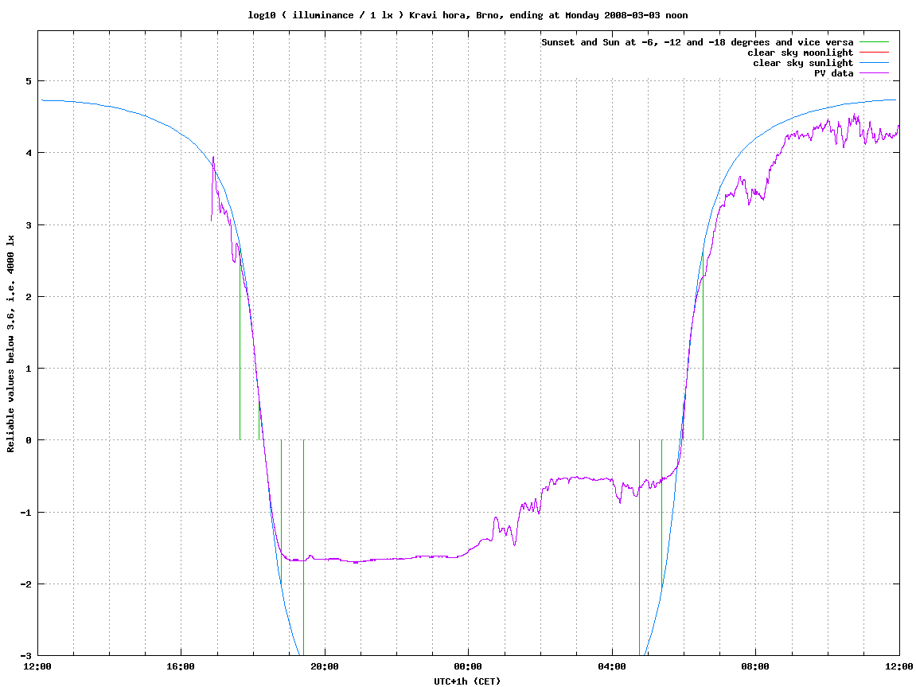
Task: Click the x-axis tick label 08:00
Action: [x=756, y=666]
